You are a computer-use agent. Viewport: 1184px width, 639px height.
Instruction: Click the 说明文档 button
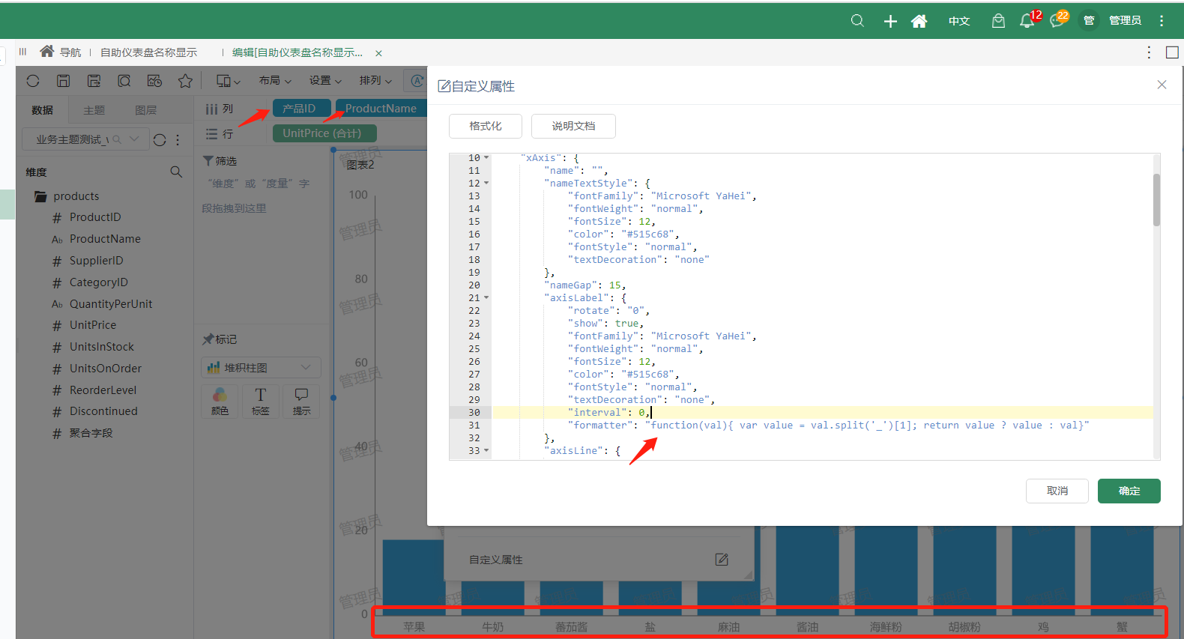(573, 126)
